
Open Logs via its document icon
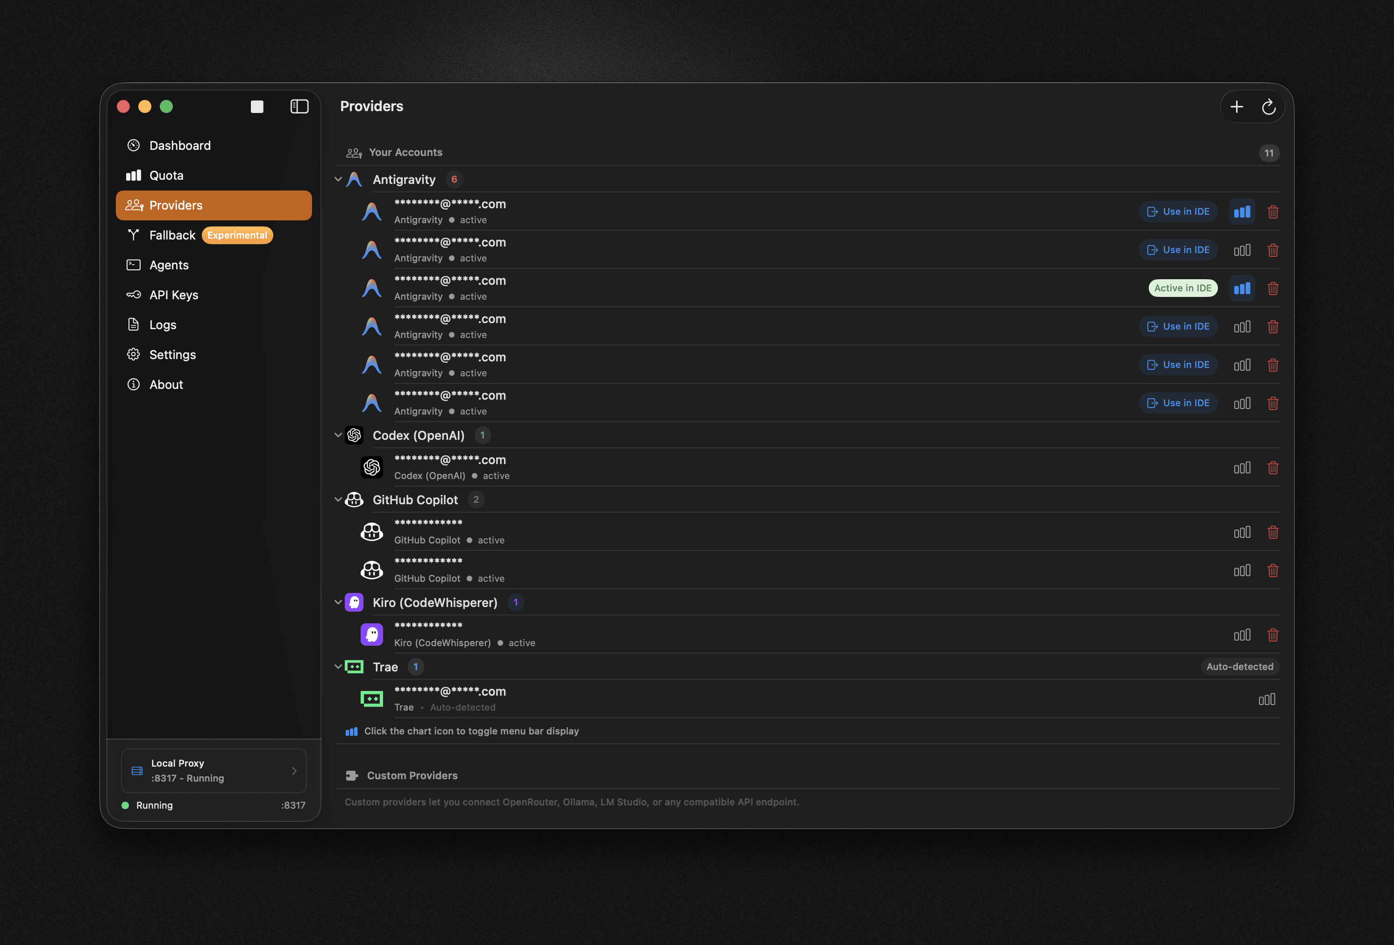click(133, 324)
